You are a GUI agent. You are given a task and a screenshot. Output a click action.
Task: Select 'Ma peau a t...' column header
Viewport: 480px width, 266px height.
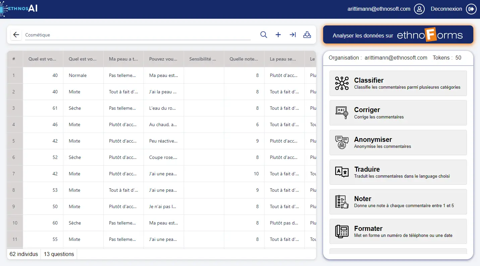[123, 59]
